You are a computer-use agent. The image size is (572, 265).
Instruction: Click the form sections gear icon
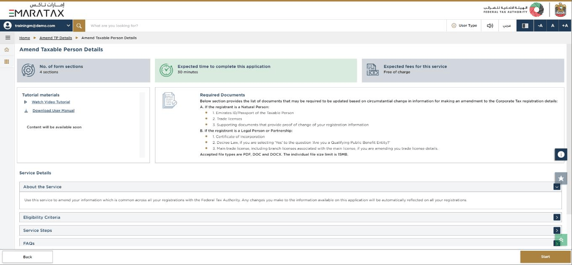(x=28, y=70)
